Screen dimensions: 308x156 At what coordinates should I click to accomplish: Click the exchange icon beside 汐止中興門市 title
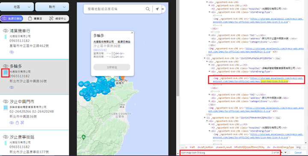tap(6, 101)
